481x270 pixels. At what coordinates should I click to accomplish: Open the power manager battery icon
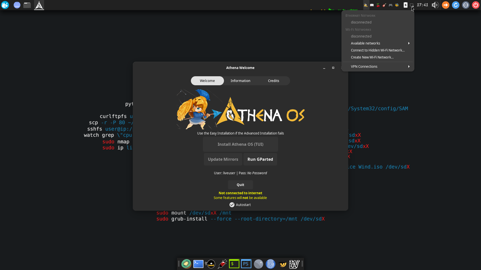[x=406, y=5]
